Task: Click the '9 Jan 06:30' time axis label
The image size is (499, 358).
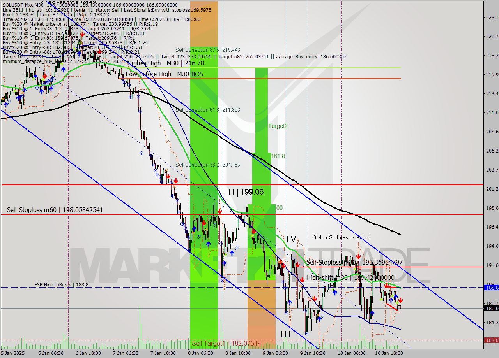Action: pos(275,353)
